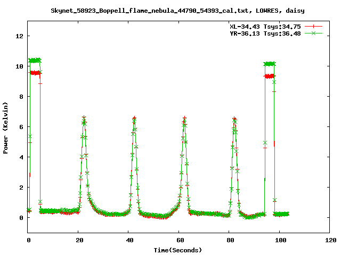Click the Time(Seconds) axis label
341x255 pixels.
point(177,250)
